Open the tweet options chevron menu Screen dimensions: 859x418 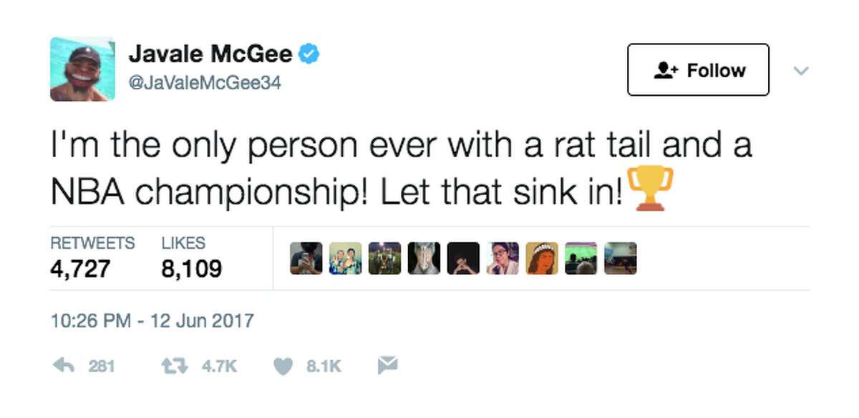tap(802, 70)
